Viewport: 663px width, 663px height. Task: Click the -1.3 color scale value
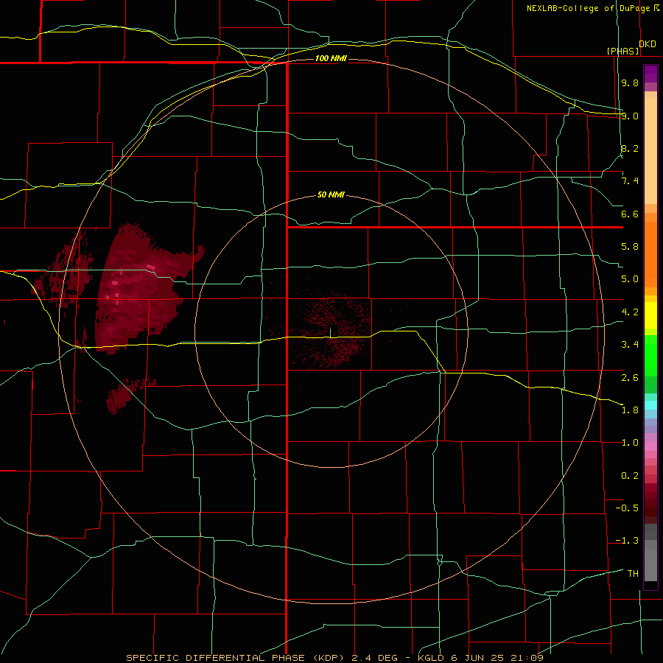click(x=627, y=541)
